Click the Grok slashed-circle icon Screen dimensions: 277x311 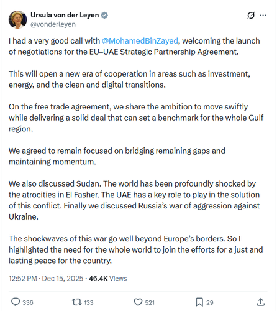(x=251, y=15)
